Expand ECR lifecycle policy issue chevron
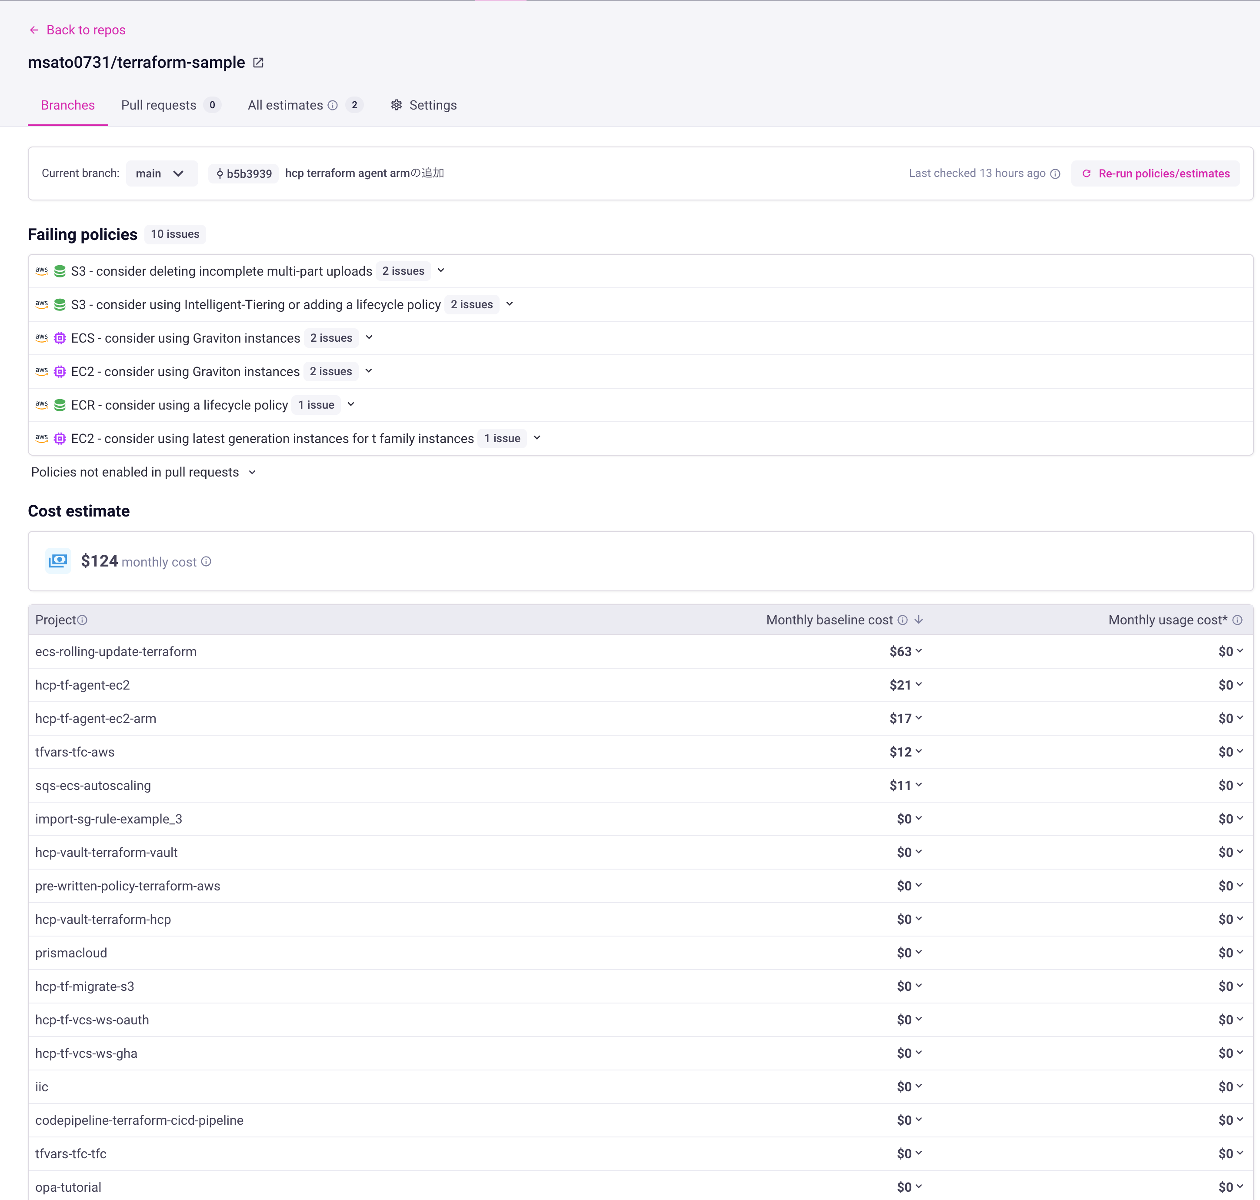Image resolution: width=1260 pixels, height=1200 pixels. [351, 405]
